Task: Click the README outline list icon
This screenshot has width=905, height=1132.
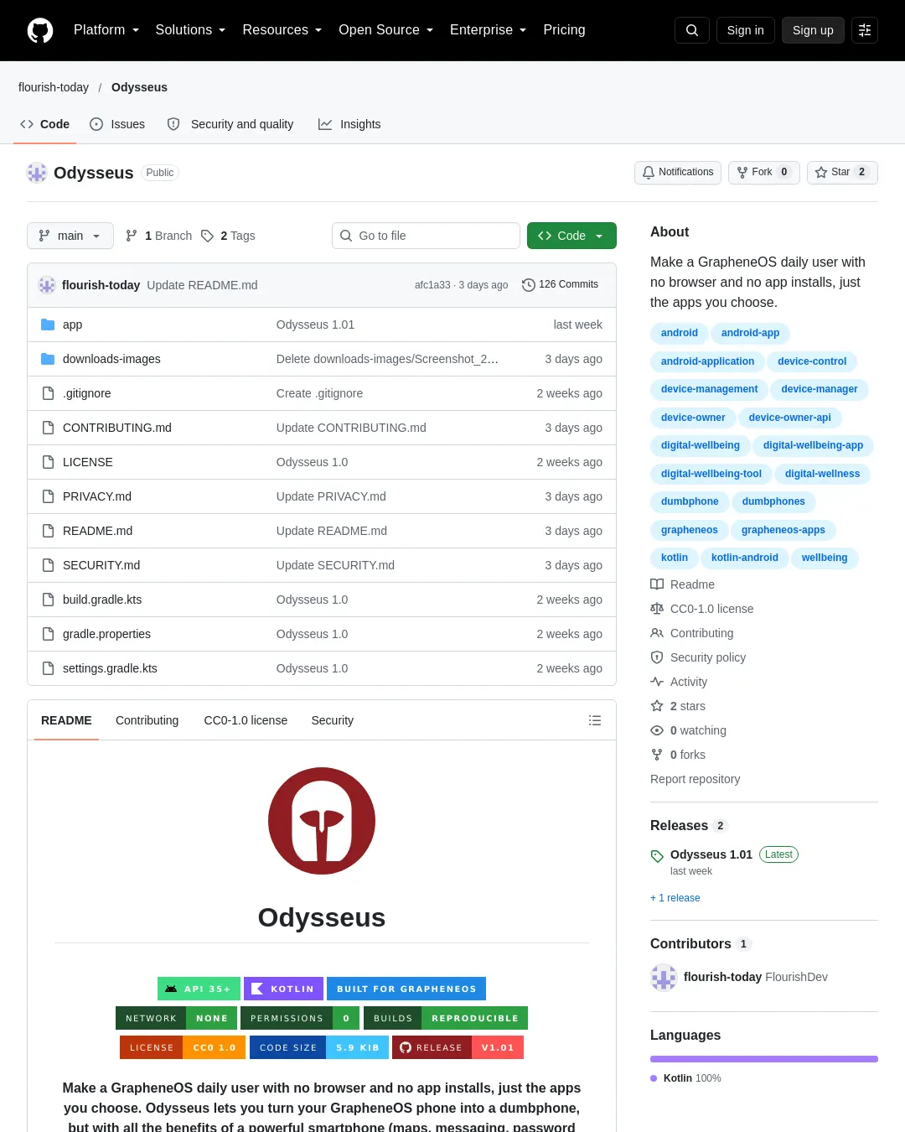Action: pos(595,720)
